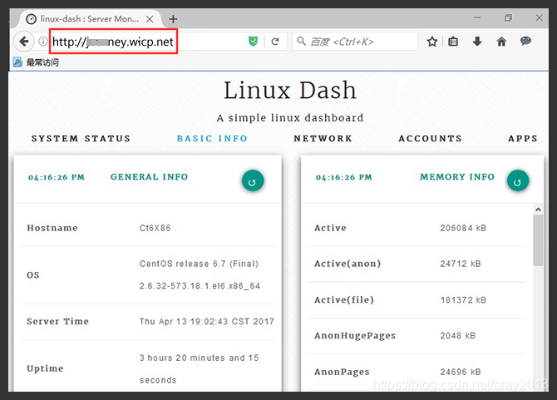Click the search magnifier icon
The height and width of the screenshot is (400, 557).
point(301,42)
